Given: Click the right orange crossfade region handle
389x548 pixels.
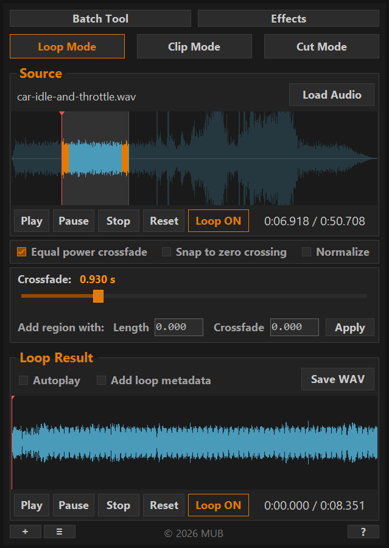Looking at the screenshot, I should click(125, 158).
